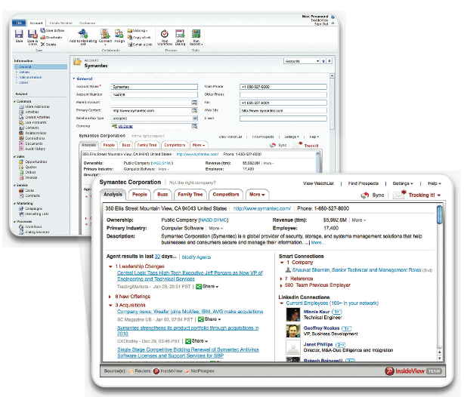The width and height of the screenshot is (464, 397).
Task: Click the Sync icon in the front InsideView panel
Action: click(365, 195)
